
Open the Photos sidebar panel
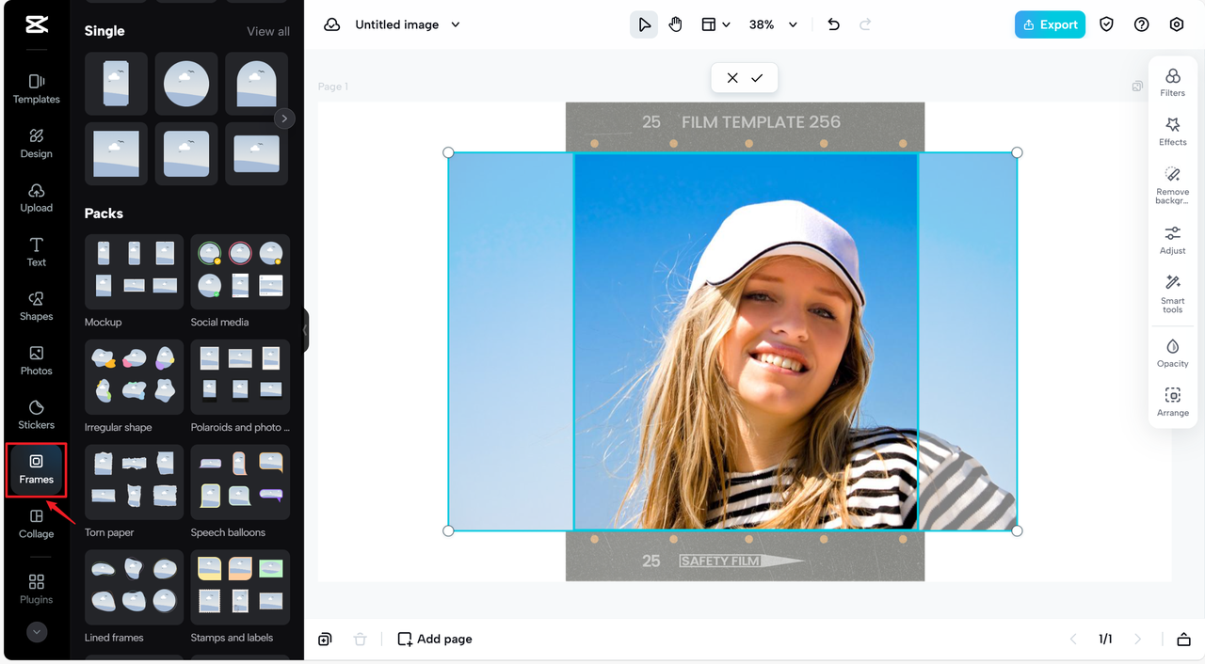37,360
